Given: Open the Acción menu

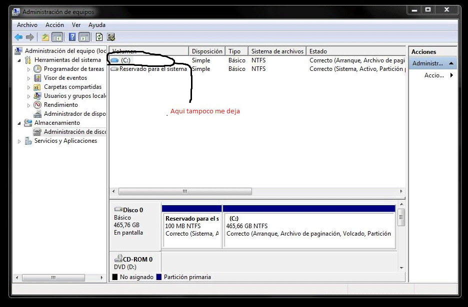Looking at the screenshot, I should 54,25.
